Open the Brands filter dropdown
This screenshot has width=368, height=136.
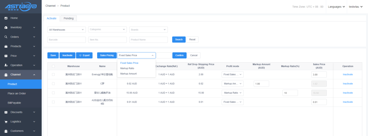[148, 30]
